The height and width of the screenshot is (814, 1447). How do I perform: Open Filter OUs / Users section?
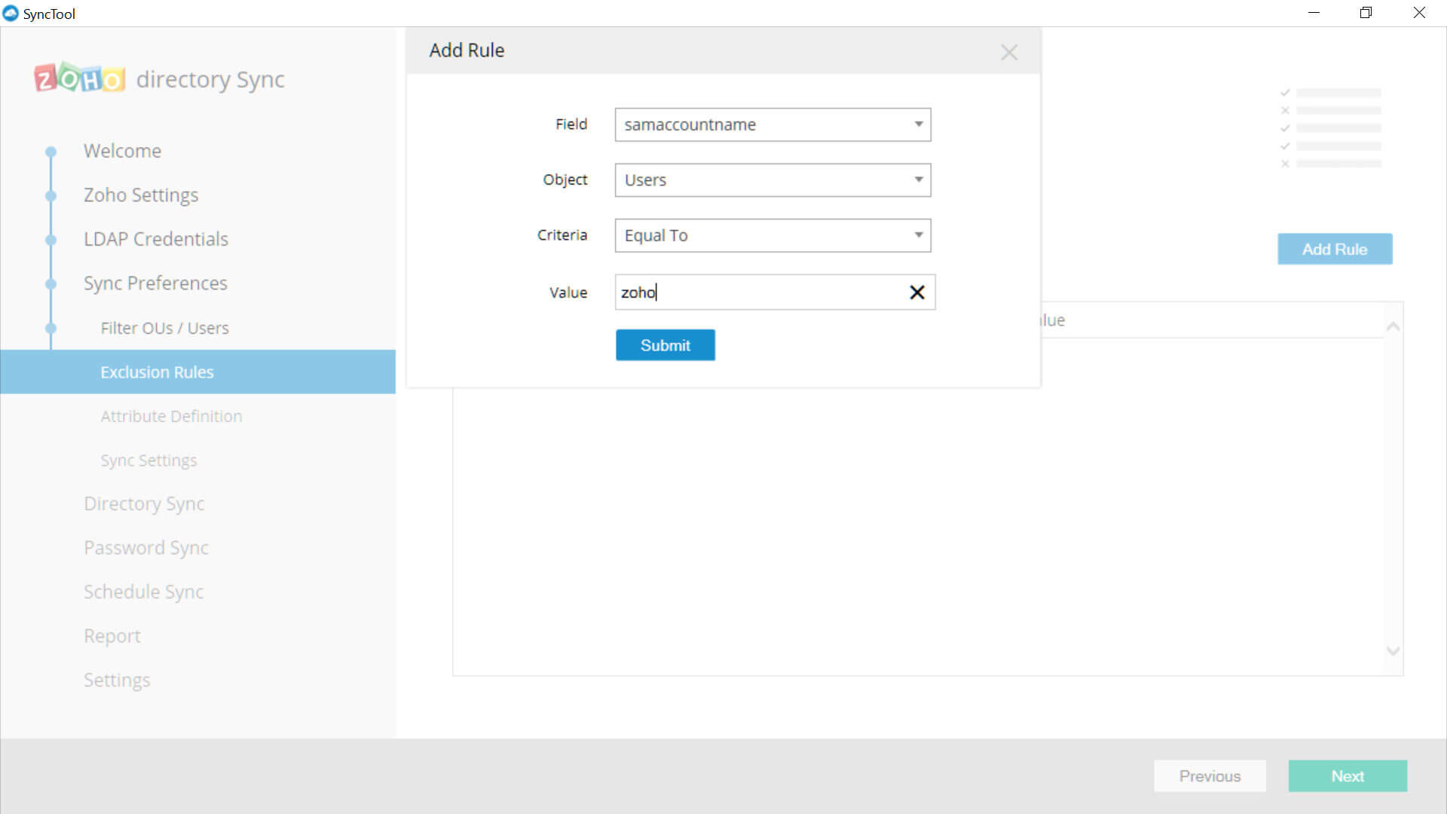pos(164,328)
